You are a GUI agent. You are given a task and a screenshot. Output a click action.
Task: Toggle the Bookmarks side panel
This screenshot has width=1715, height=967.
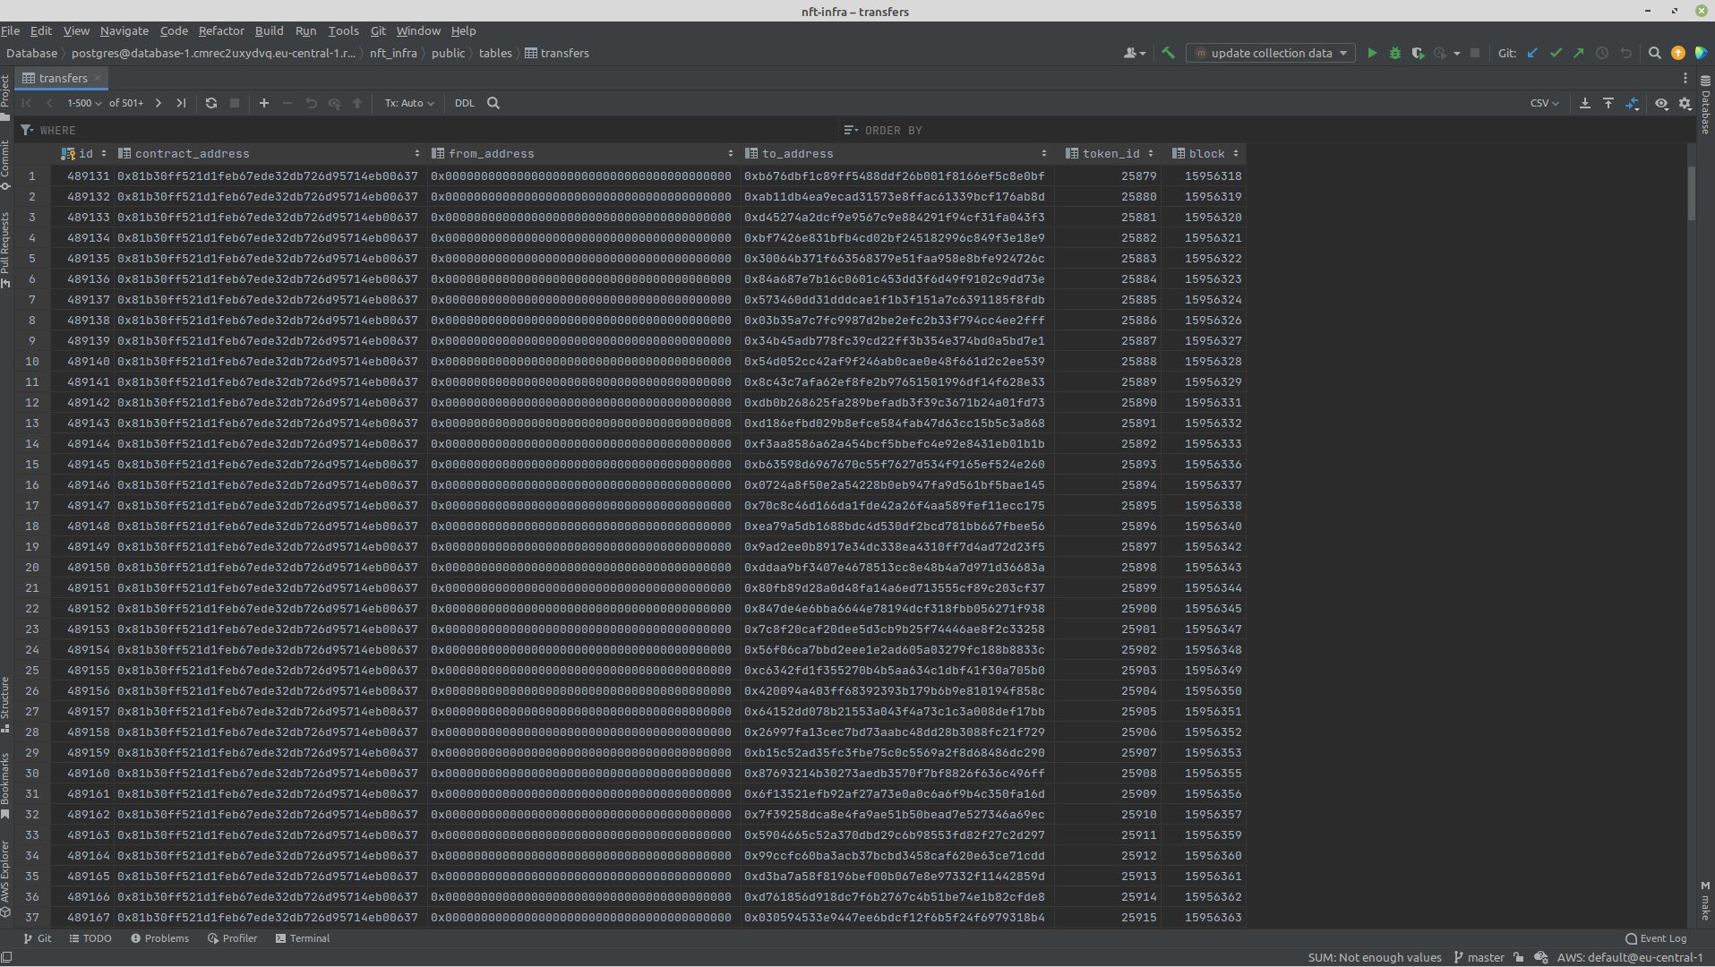(x=5, y=786)
